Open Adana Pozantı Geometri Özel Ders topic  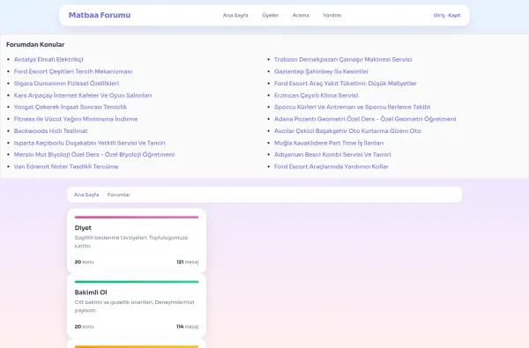click(x=365, y=119)
